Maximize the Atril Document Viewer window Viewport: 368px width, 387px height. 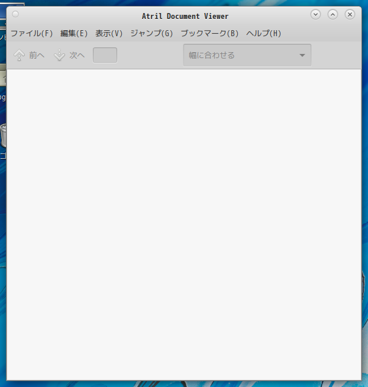click(x=333, y=14)
